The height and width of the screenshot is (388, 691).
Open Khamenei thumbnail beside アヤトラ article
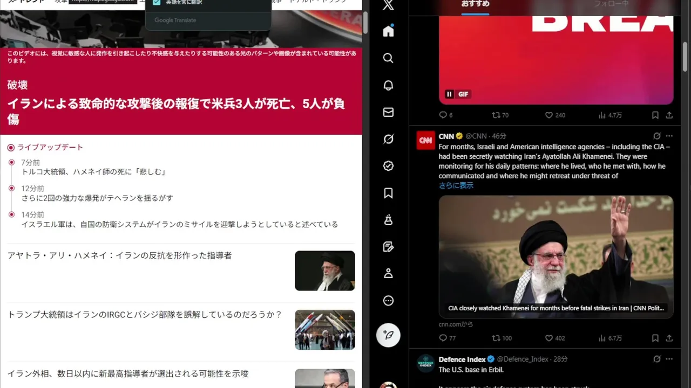(x=325, y=271)
